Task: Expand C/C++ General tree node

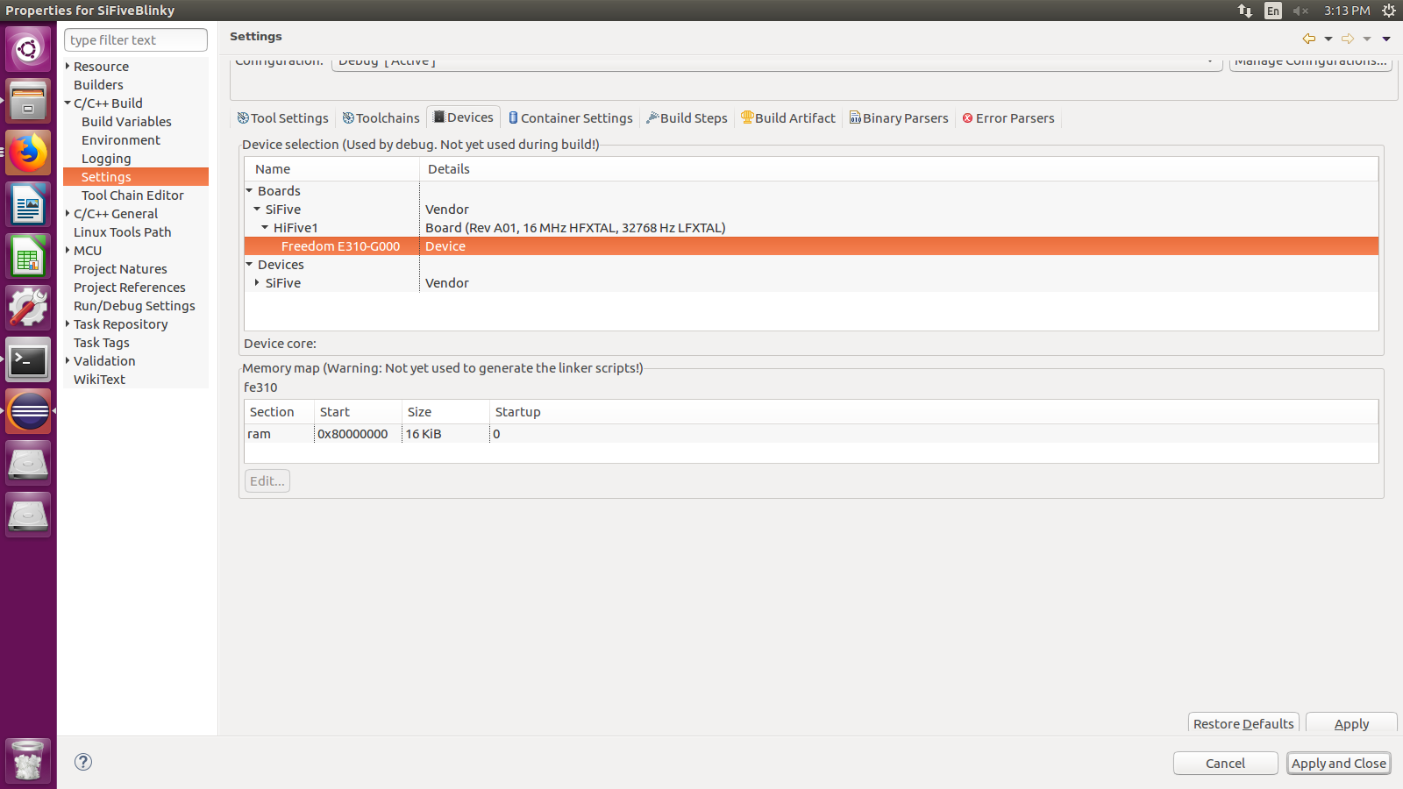Action: point(68,213)
